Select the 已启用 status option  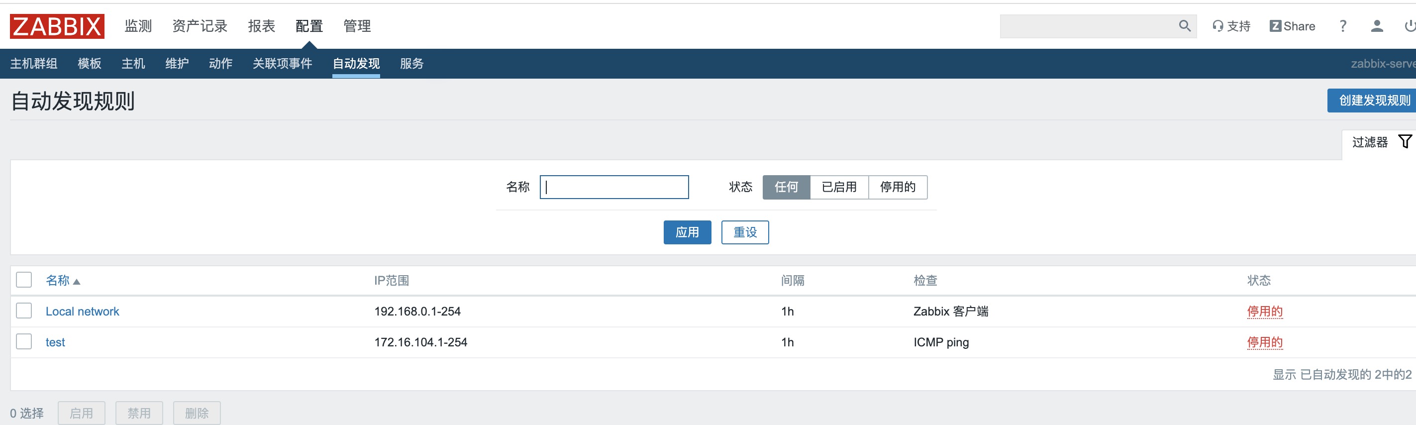pyautogui.click(x=839, y=187)
